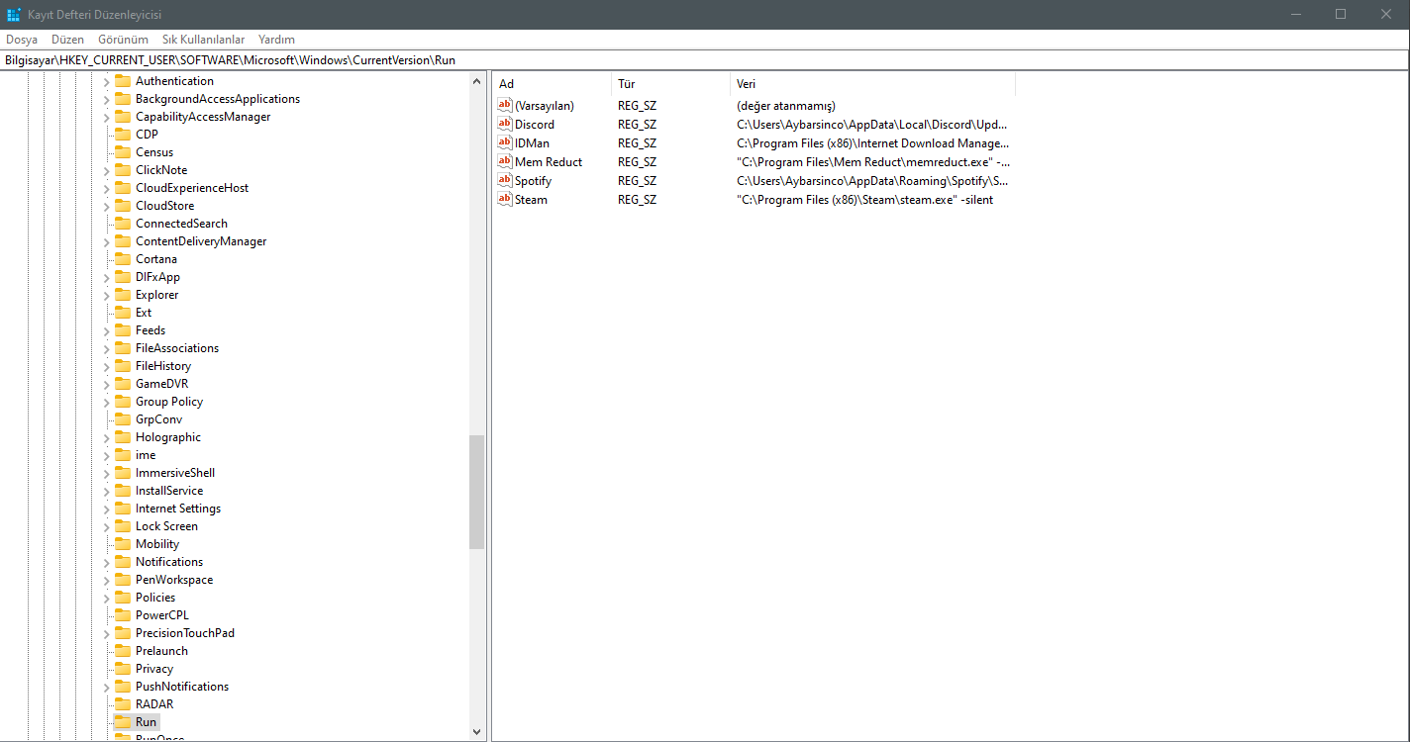The width and height of the screenshot is (1410, 742).
Task: Open the Sık Kullanılanlar menu
Action: pos(203,40)
